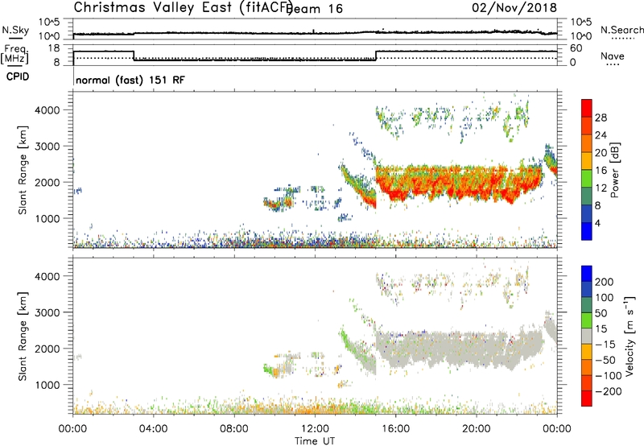
Task: Click the red bottom of velocity colorbar
Action: coord(587,399)
